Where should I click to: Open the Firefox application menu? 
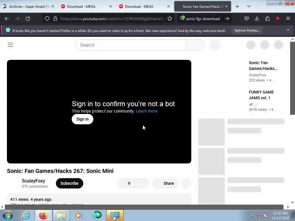[288, 18]
